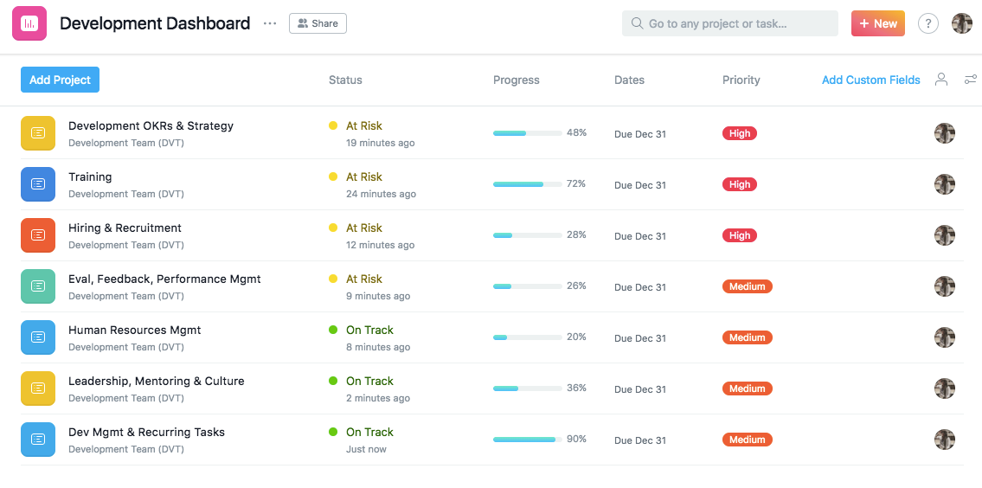Sort by the Priority column header
982x488 pixels.
(741, 80)
